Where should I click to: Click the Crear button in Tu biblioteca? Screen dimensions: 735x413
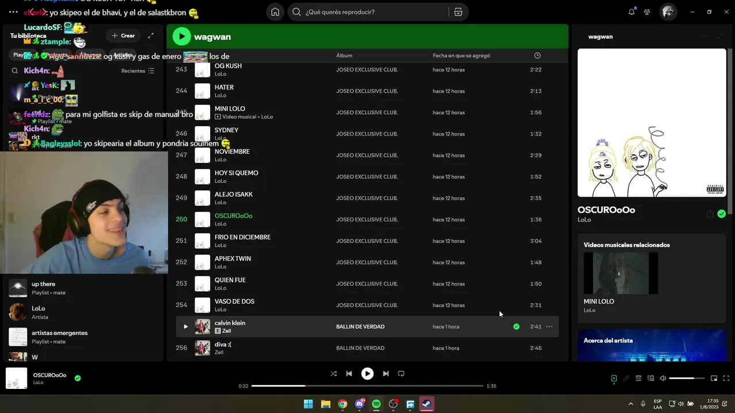(x=123, y=36)
